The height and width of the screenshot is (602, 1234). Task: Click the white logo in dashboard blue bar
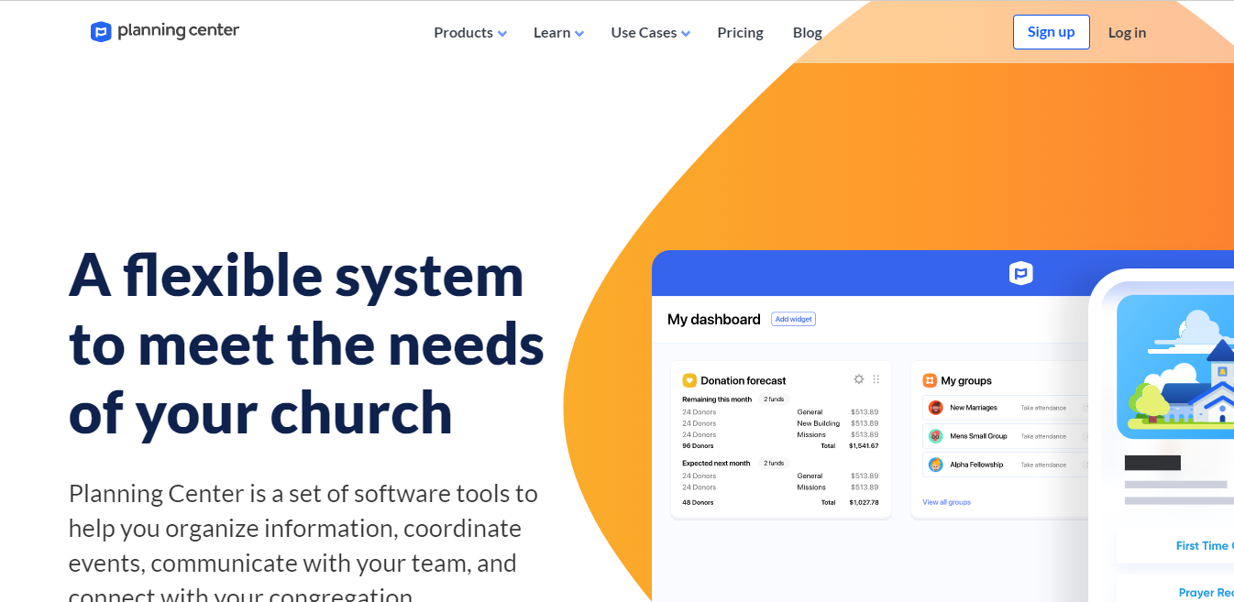tap(1020, 273)
